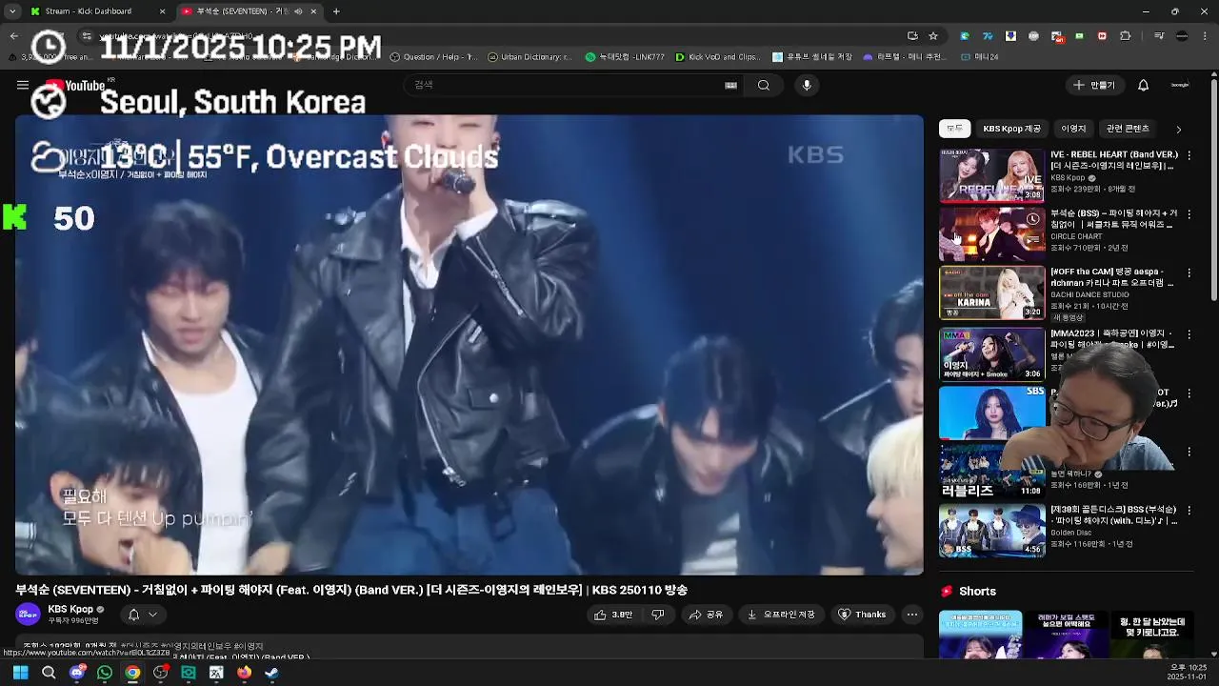Toggle the KBS Kpop notification bell
The width and height of the screenshot is (1219, 686).
(x=133, y=615)
